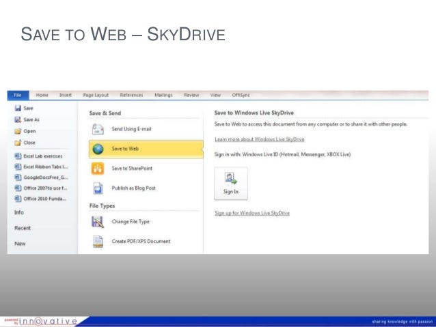Screen dimensions: 436x327
Task: Open Learn more about Windows Live SkyDrive link
Action: tap(260, 139)
